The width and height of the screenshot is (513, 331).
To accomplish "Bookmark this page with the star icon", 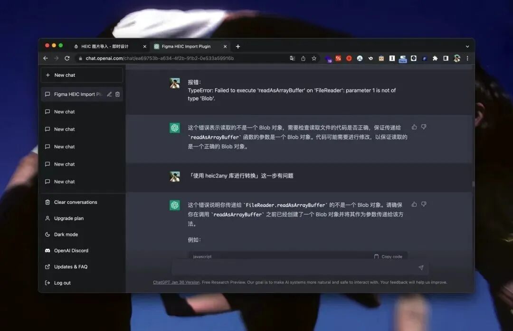I will [x=314, y=58].
